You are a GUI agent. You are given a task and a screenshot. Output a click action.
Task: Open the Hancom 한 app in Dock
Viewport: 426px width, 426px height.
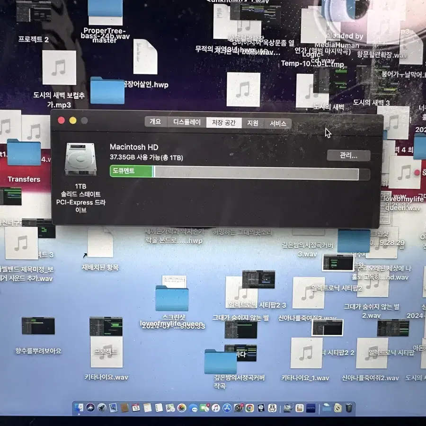coord(272,408)
